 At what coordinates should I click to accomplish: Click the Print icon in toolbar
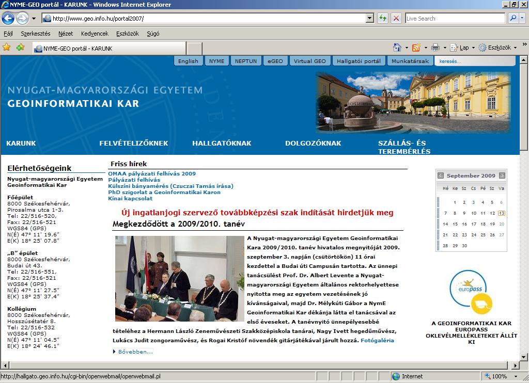pyautogui.click(x=435, y=47)
